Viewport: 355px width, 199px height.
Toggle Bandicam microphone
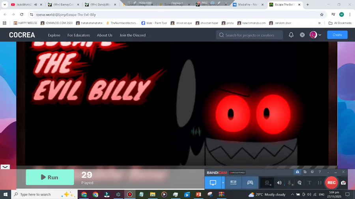click(290, 183)
